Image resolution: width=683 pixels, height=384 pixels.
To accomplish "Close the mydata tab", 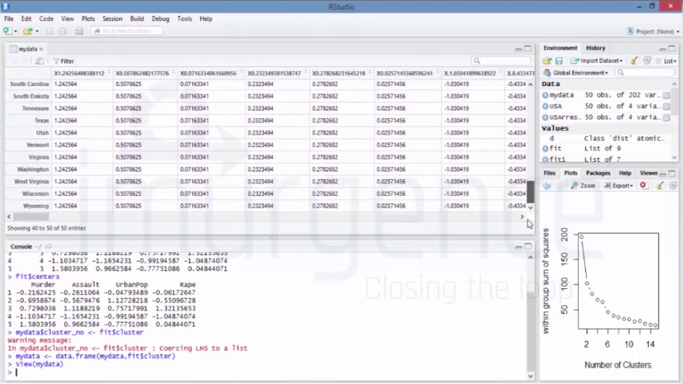I will (41, 49).
